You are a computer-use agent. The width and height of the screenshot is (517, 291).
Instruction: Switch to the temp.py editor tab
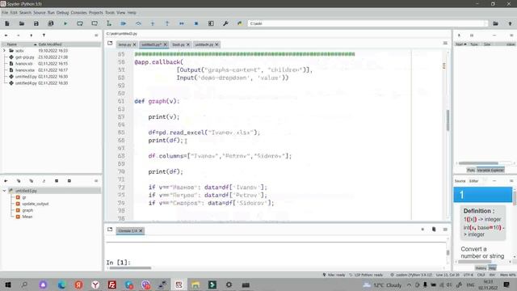[x=124, y=44]
